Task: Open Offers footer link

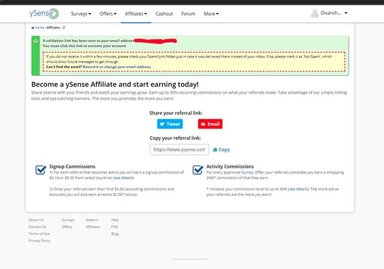Action: tap(66, 227)
